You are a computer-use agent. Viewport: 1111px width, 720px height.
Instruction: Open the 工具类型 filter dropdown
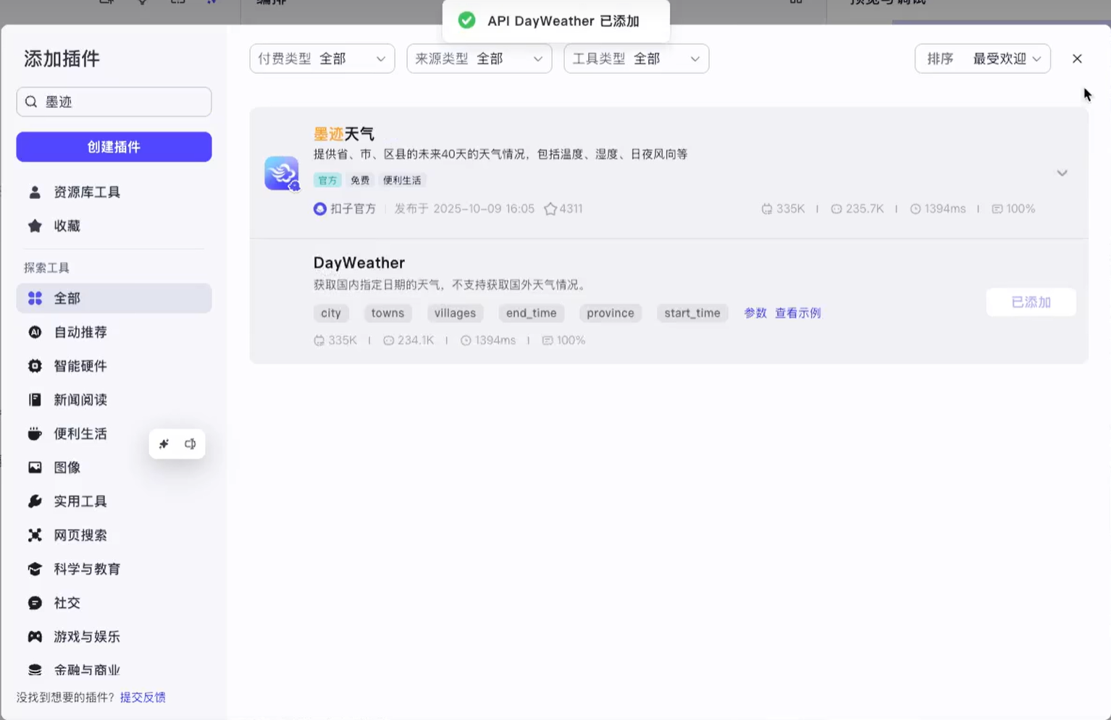click(x=635, y=59)
